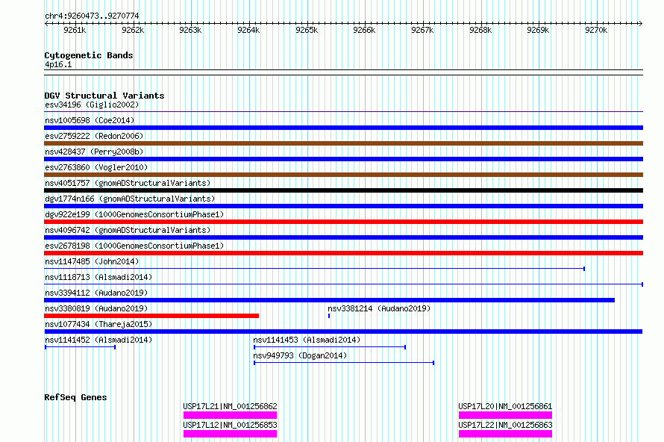Open nsv3380819 (Audano2019) label
This screenshot has height=442, width=664.
pyautogui.click(x=96, y=308)
